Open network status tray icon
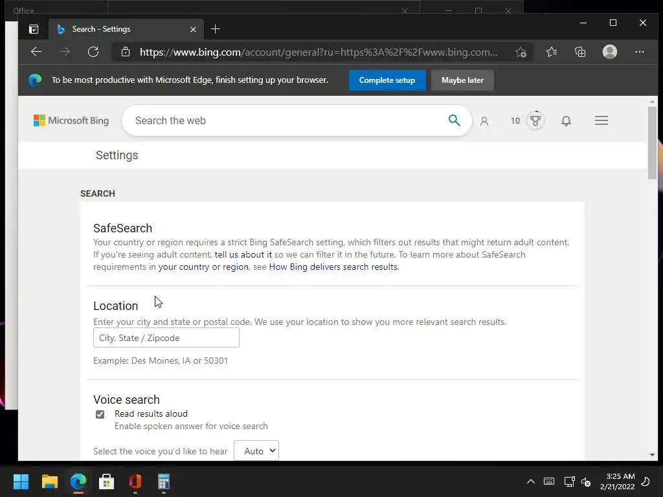The width and height of the screenshot is (663, 497). point(569,481)
